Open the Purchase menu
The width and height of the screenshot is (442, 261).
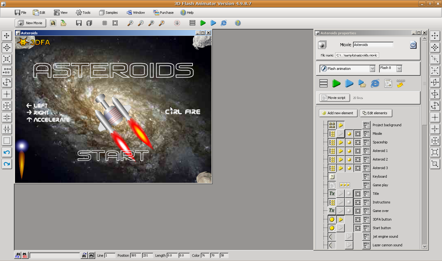164,13
